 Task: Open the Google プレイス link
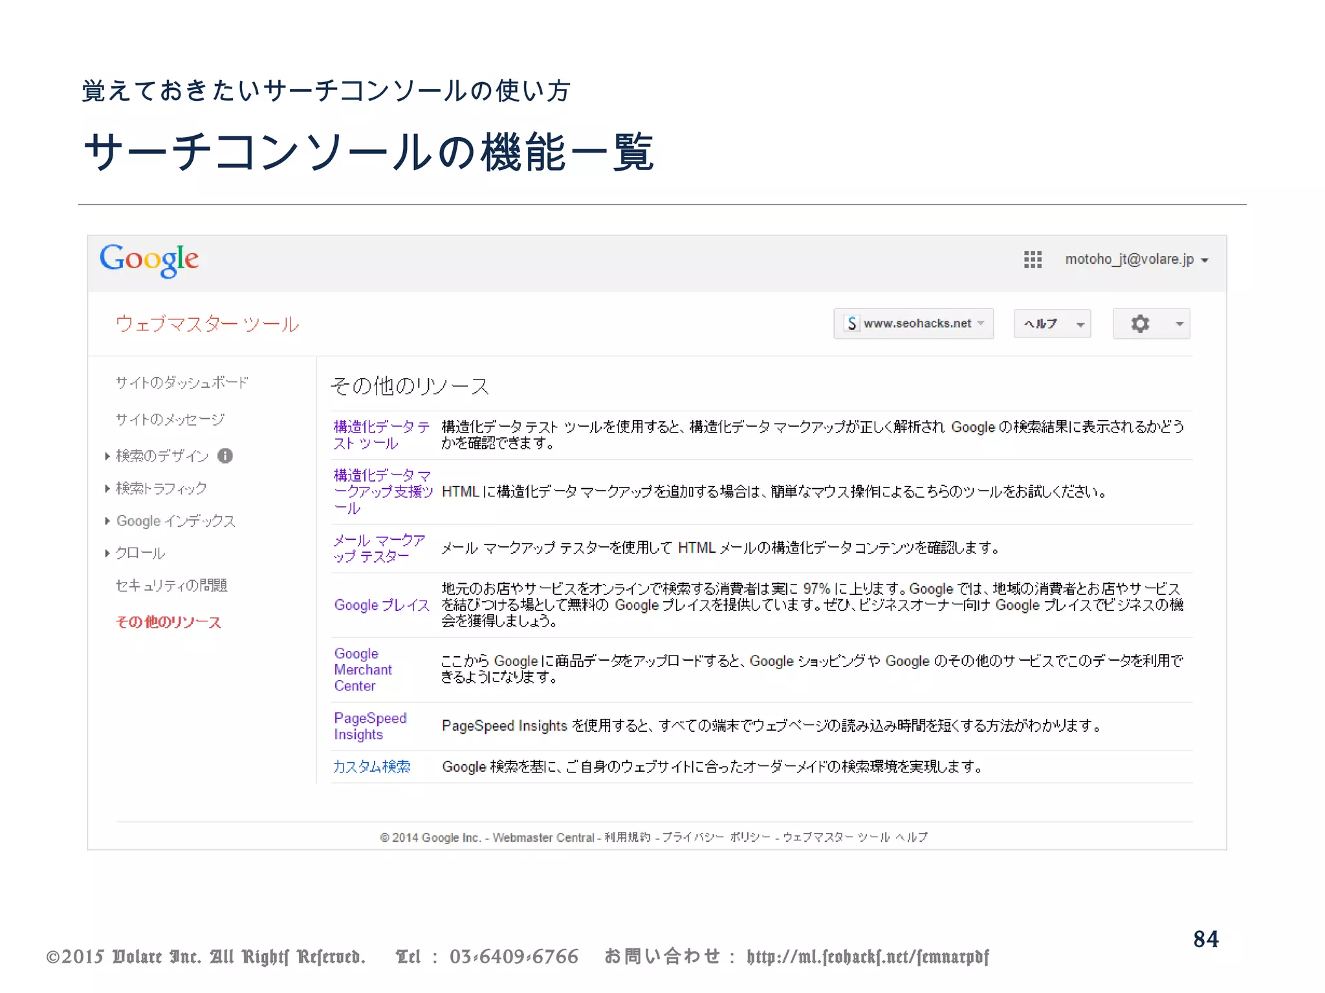click(x=382, y=605)
